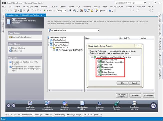Click the next arrow in assistant bar
The height and width of the screenshot is (121, 163).
[x=153, y=106]
